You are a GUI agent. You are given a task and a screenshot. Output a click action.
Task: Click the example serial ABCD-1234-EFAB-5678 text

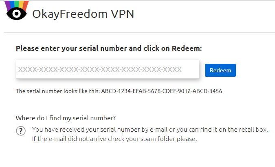[x=132, y=91]
